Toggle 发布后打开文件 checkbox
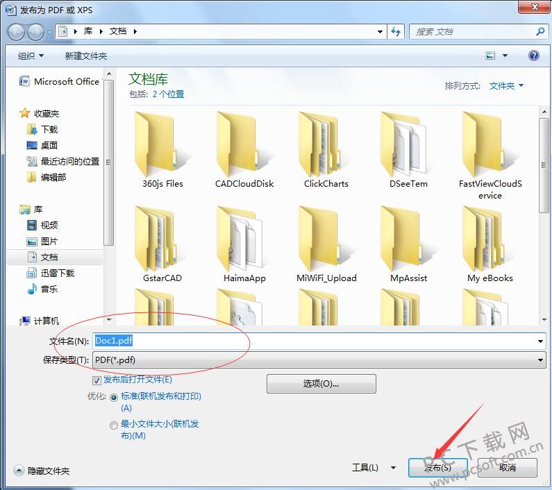 (97, 380)
